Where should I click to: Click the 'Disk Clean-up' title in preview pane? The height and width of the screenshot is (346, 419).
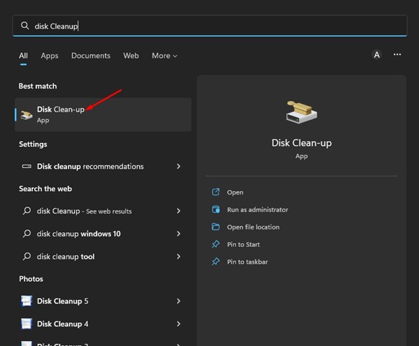point(302,143)
